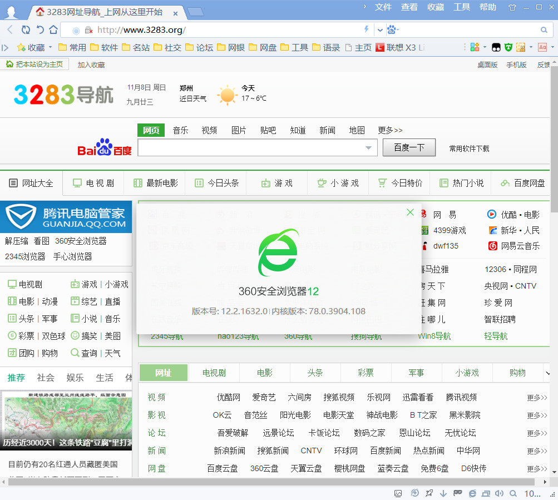Viewport: 558px width, 500px height.
Task: Open Baidu search box suggestion dropdown
Action: point(369,148)
